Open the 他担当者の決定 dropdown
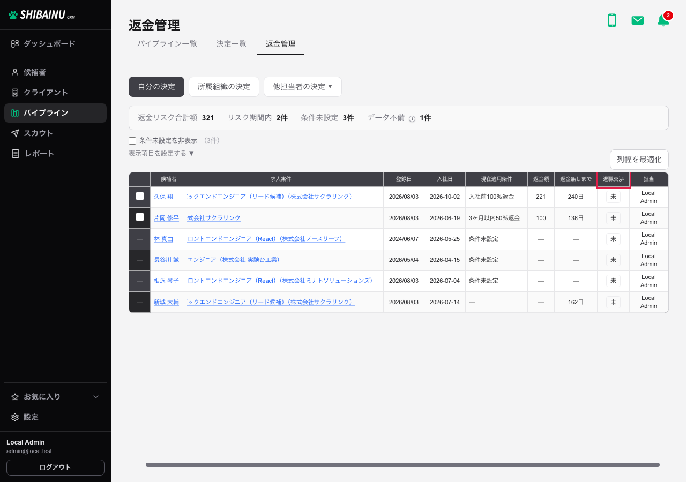Viewport: 686px width, 482px height. [303, 87]
